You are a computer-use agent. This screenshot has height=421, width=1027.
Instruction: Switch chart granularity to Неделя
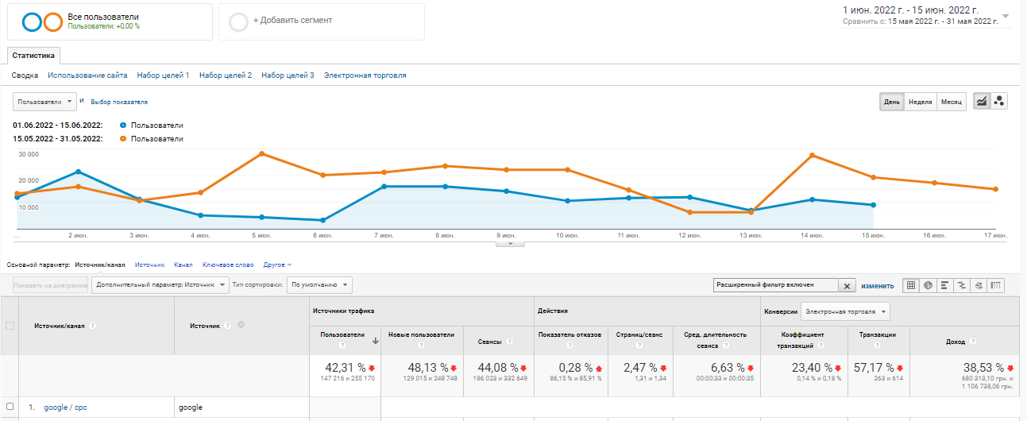click(x=920, y=102)
